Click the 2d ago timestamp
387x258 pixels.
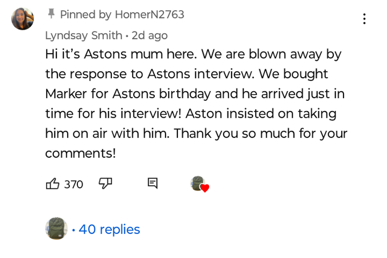[x=150, y=35]
